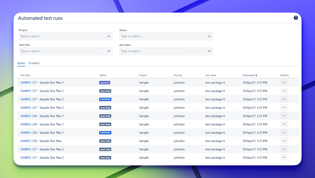
Task: Select 'Sample' project cell in QUEUED row
Action: pos(144,83)
